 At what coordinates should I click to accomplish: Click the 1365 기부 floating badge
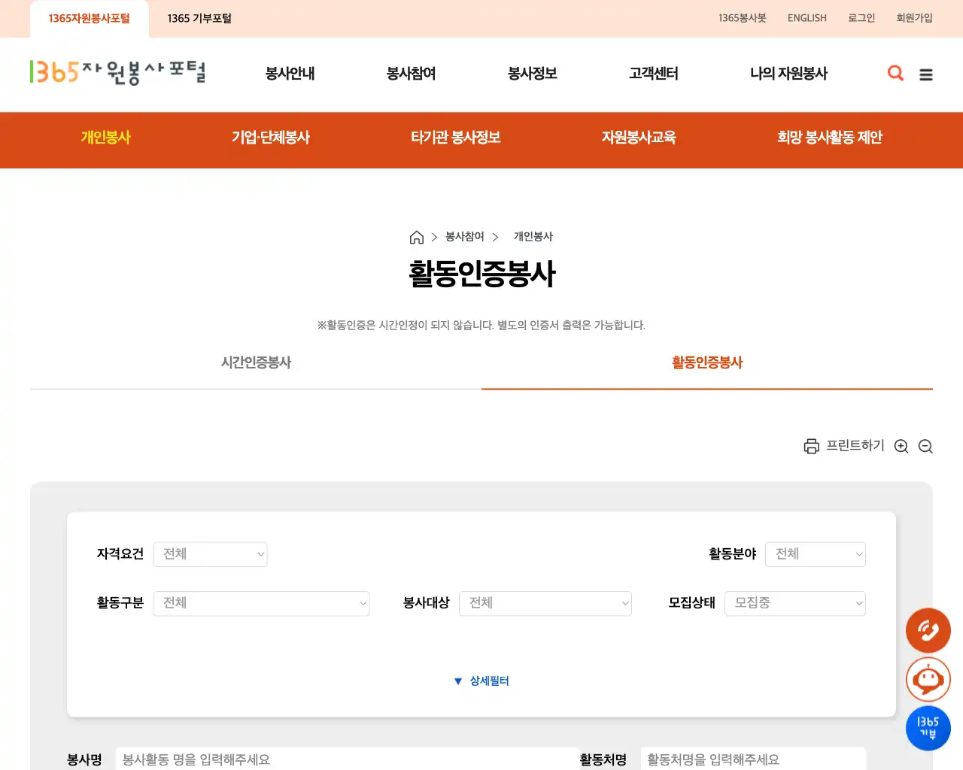(x=928, y=728)
